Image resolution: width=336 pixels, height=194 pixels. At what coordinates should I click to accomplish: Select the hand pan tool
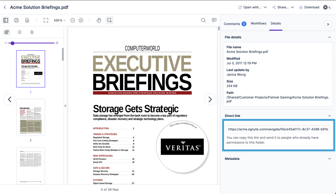99,20
